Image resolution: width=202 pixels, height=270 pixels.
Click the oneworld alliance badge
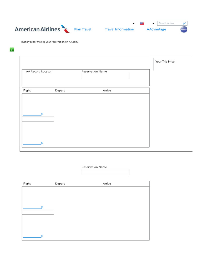click(184, 29)
